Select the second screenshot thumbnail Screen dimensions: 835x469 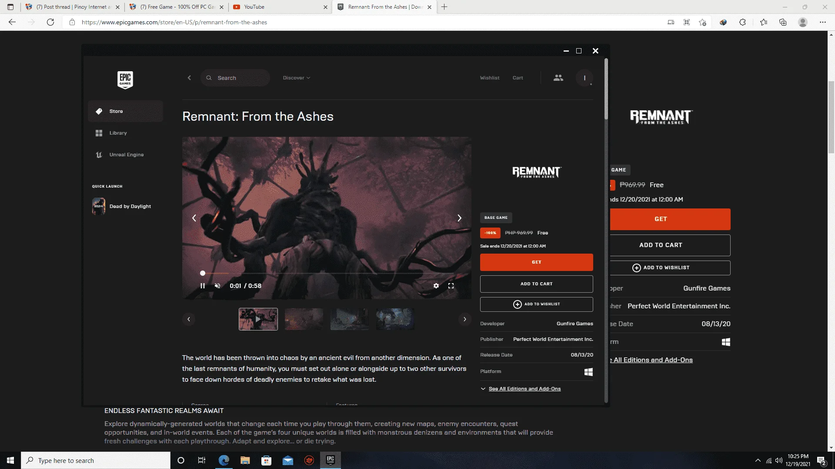click(304, 319)
